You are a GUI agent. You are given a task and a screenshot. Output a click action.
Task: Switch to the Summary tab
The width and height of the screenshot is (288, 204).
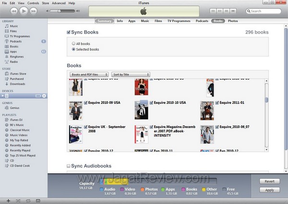coord(104,21)
